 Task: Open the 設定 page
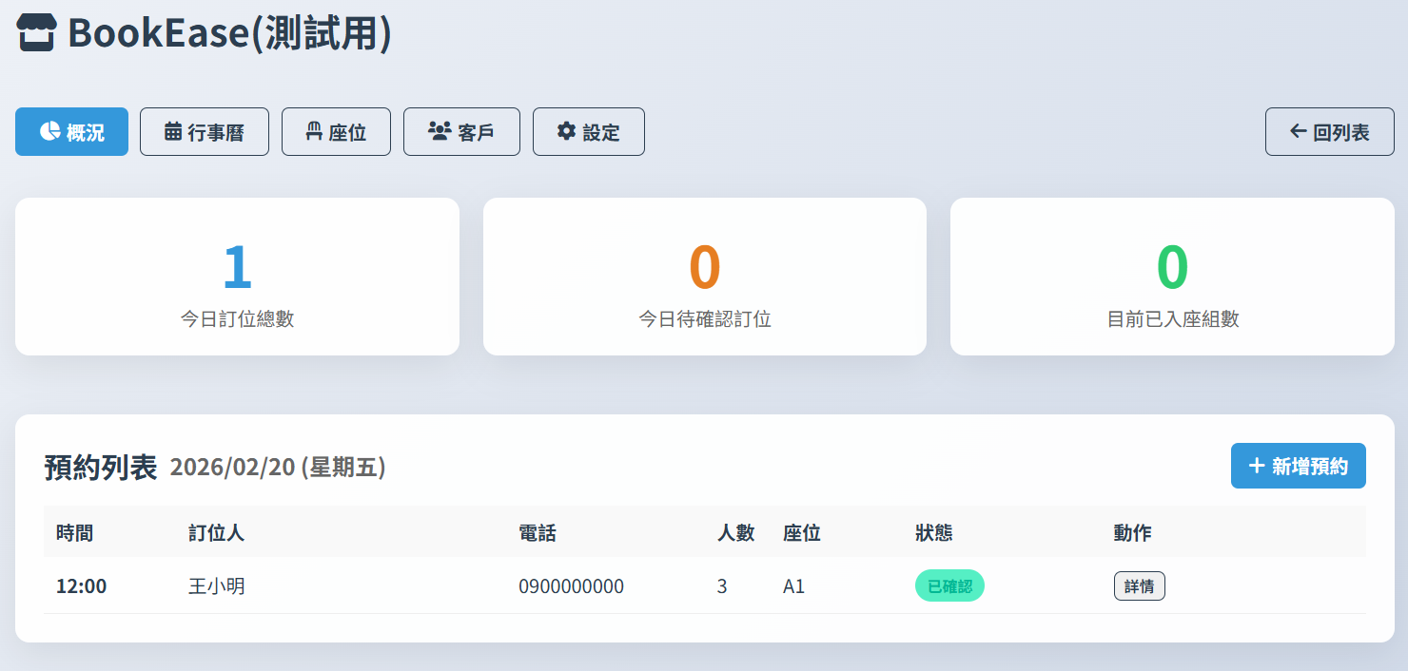click(x=588, y=131)
